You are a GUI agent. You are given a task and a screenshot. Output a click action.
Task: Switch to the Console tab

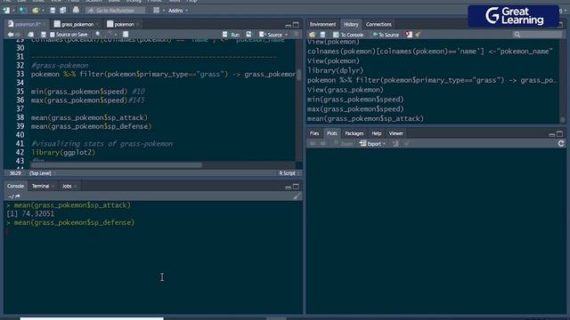[15, 186]
